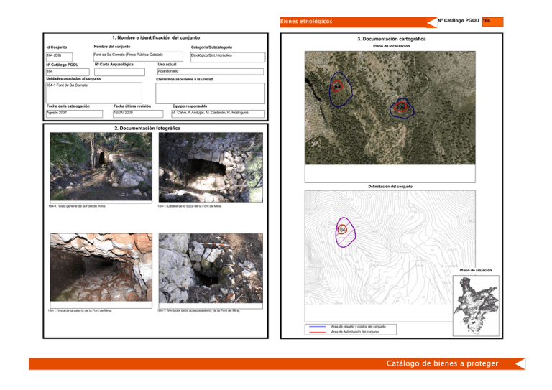Click the 309 marker on the aerial map
552x390 pixels.
(x=400, y=107)
